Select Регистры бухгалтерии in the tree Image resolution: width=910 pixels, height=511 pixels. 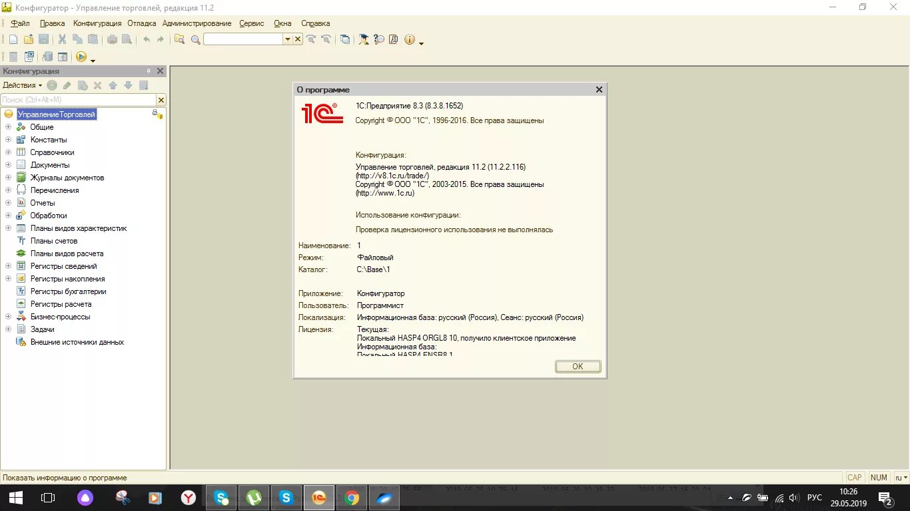click(68, 291)
